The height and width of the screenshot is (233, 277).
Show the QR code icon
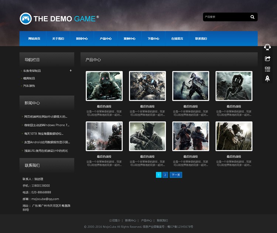(267, 69)
